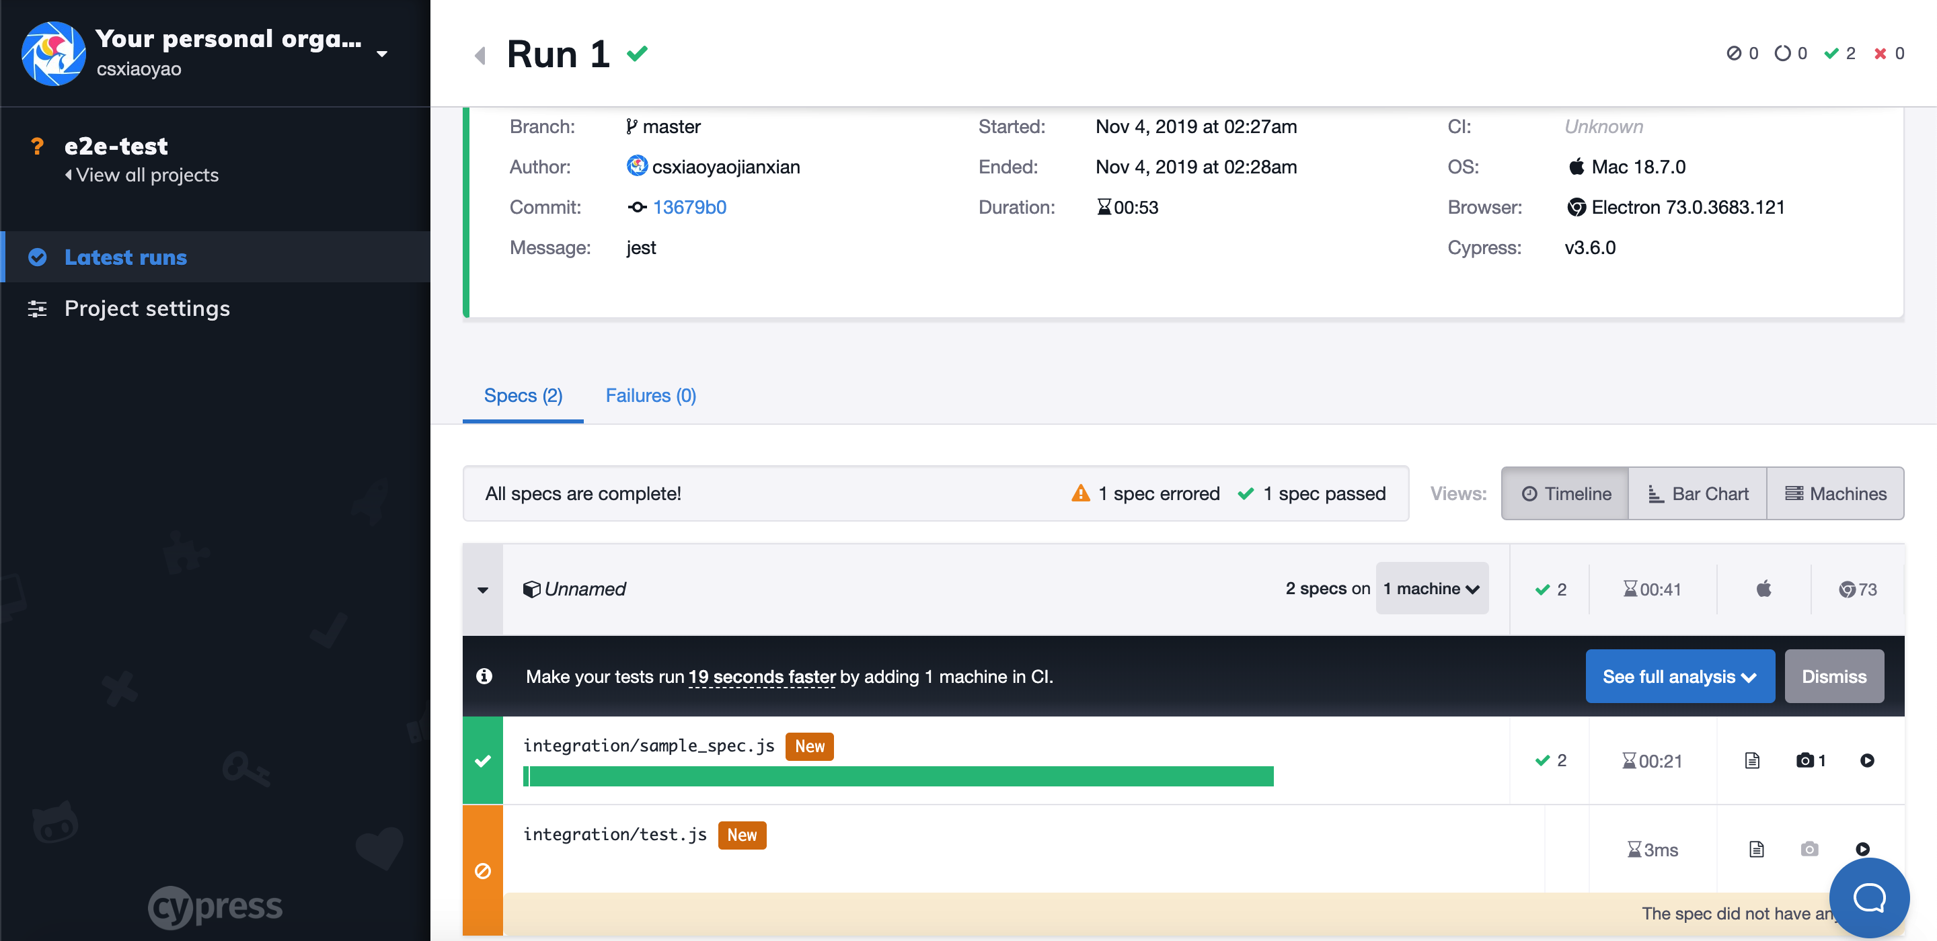Open output log icon for sample_spec.js

pos(1752,761)
